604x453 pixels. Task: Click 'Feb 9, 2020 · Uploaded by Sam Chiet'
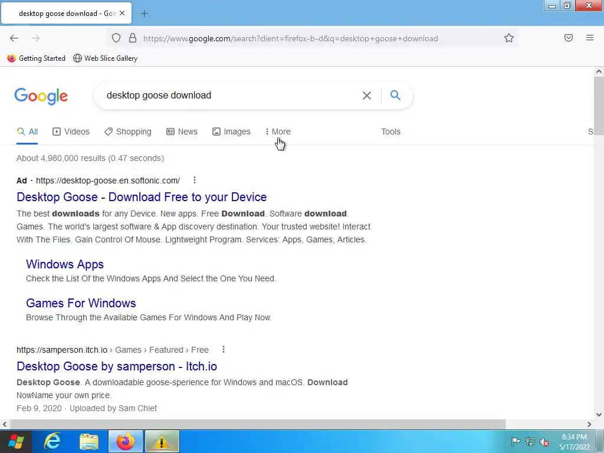[x=87, y=408]
